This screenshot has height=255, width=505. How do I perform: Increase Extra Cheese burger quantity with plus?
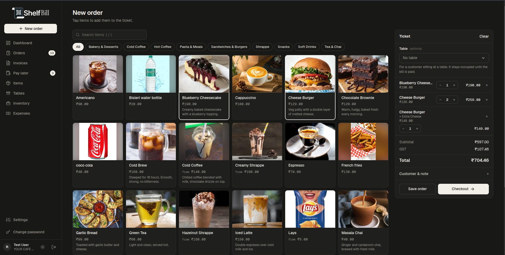pos(417,129)
